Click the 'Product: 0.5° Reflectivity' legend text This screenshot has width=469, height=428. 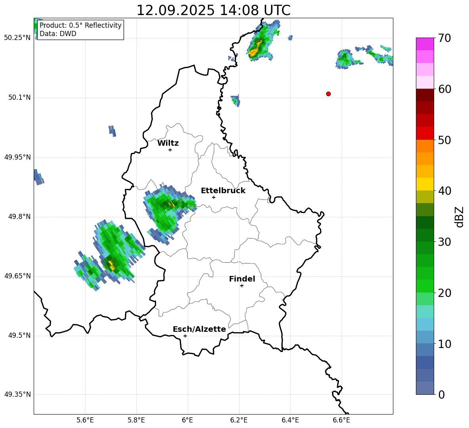80,25
